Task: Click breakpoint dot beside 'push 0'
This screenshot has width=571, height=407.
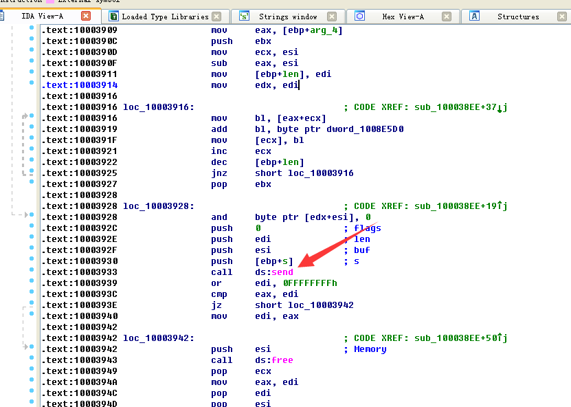Action: [x=32, y=225]
